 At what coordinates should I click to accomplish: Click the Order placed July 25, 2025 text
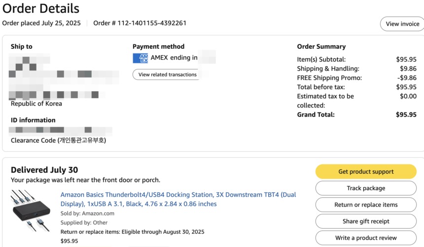coord(41,23)
